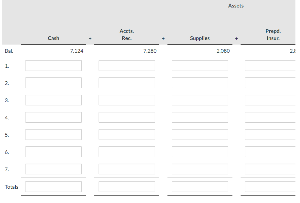Click the Accts. Rec. cell for transaction 7
Image resolution: width=300 pixels, height=203 pixels.
pyautogui.click(x=127, y=169)
